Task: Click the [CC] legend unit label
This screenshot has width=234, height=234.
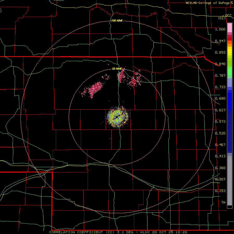Action: [222, 18]
